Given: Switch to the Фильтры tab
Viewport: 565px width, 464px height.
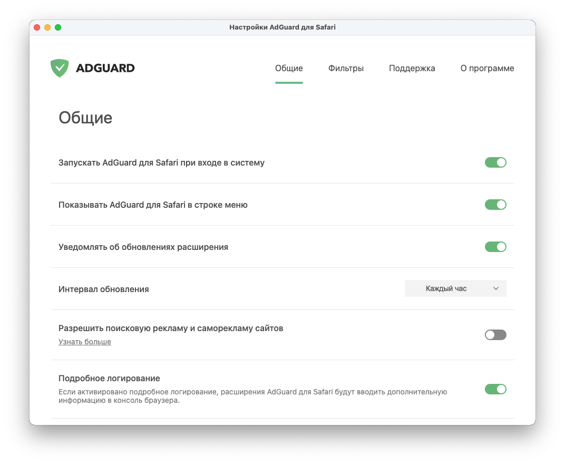Looking at the screenshot, I should tap(346, 68).
